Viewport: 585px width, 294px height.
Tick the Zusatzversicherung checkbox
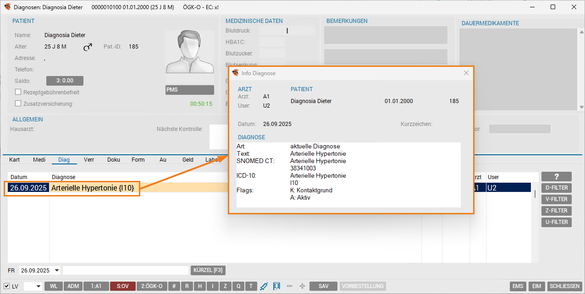pos(19,103)
